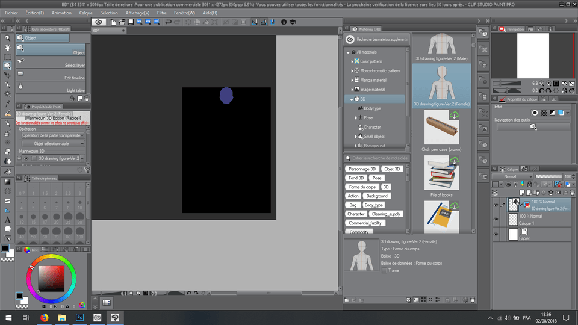Click the delete sub tool trash icon
The width and height of the screenshot is (578, 325).
87,98
